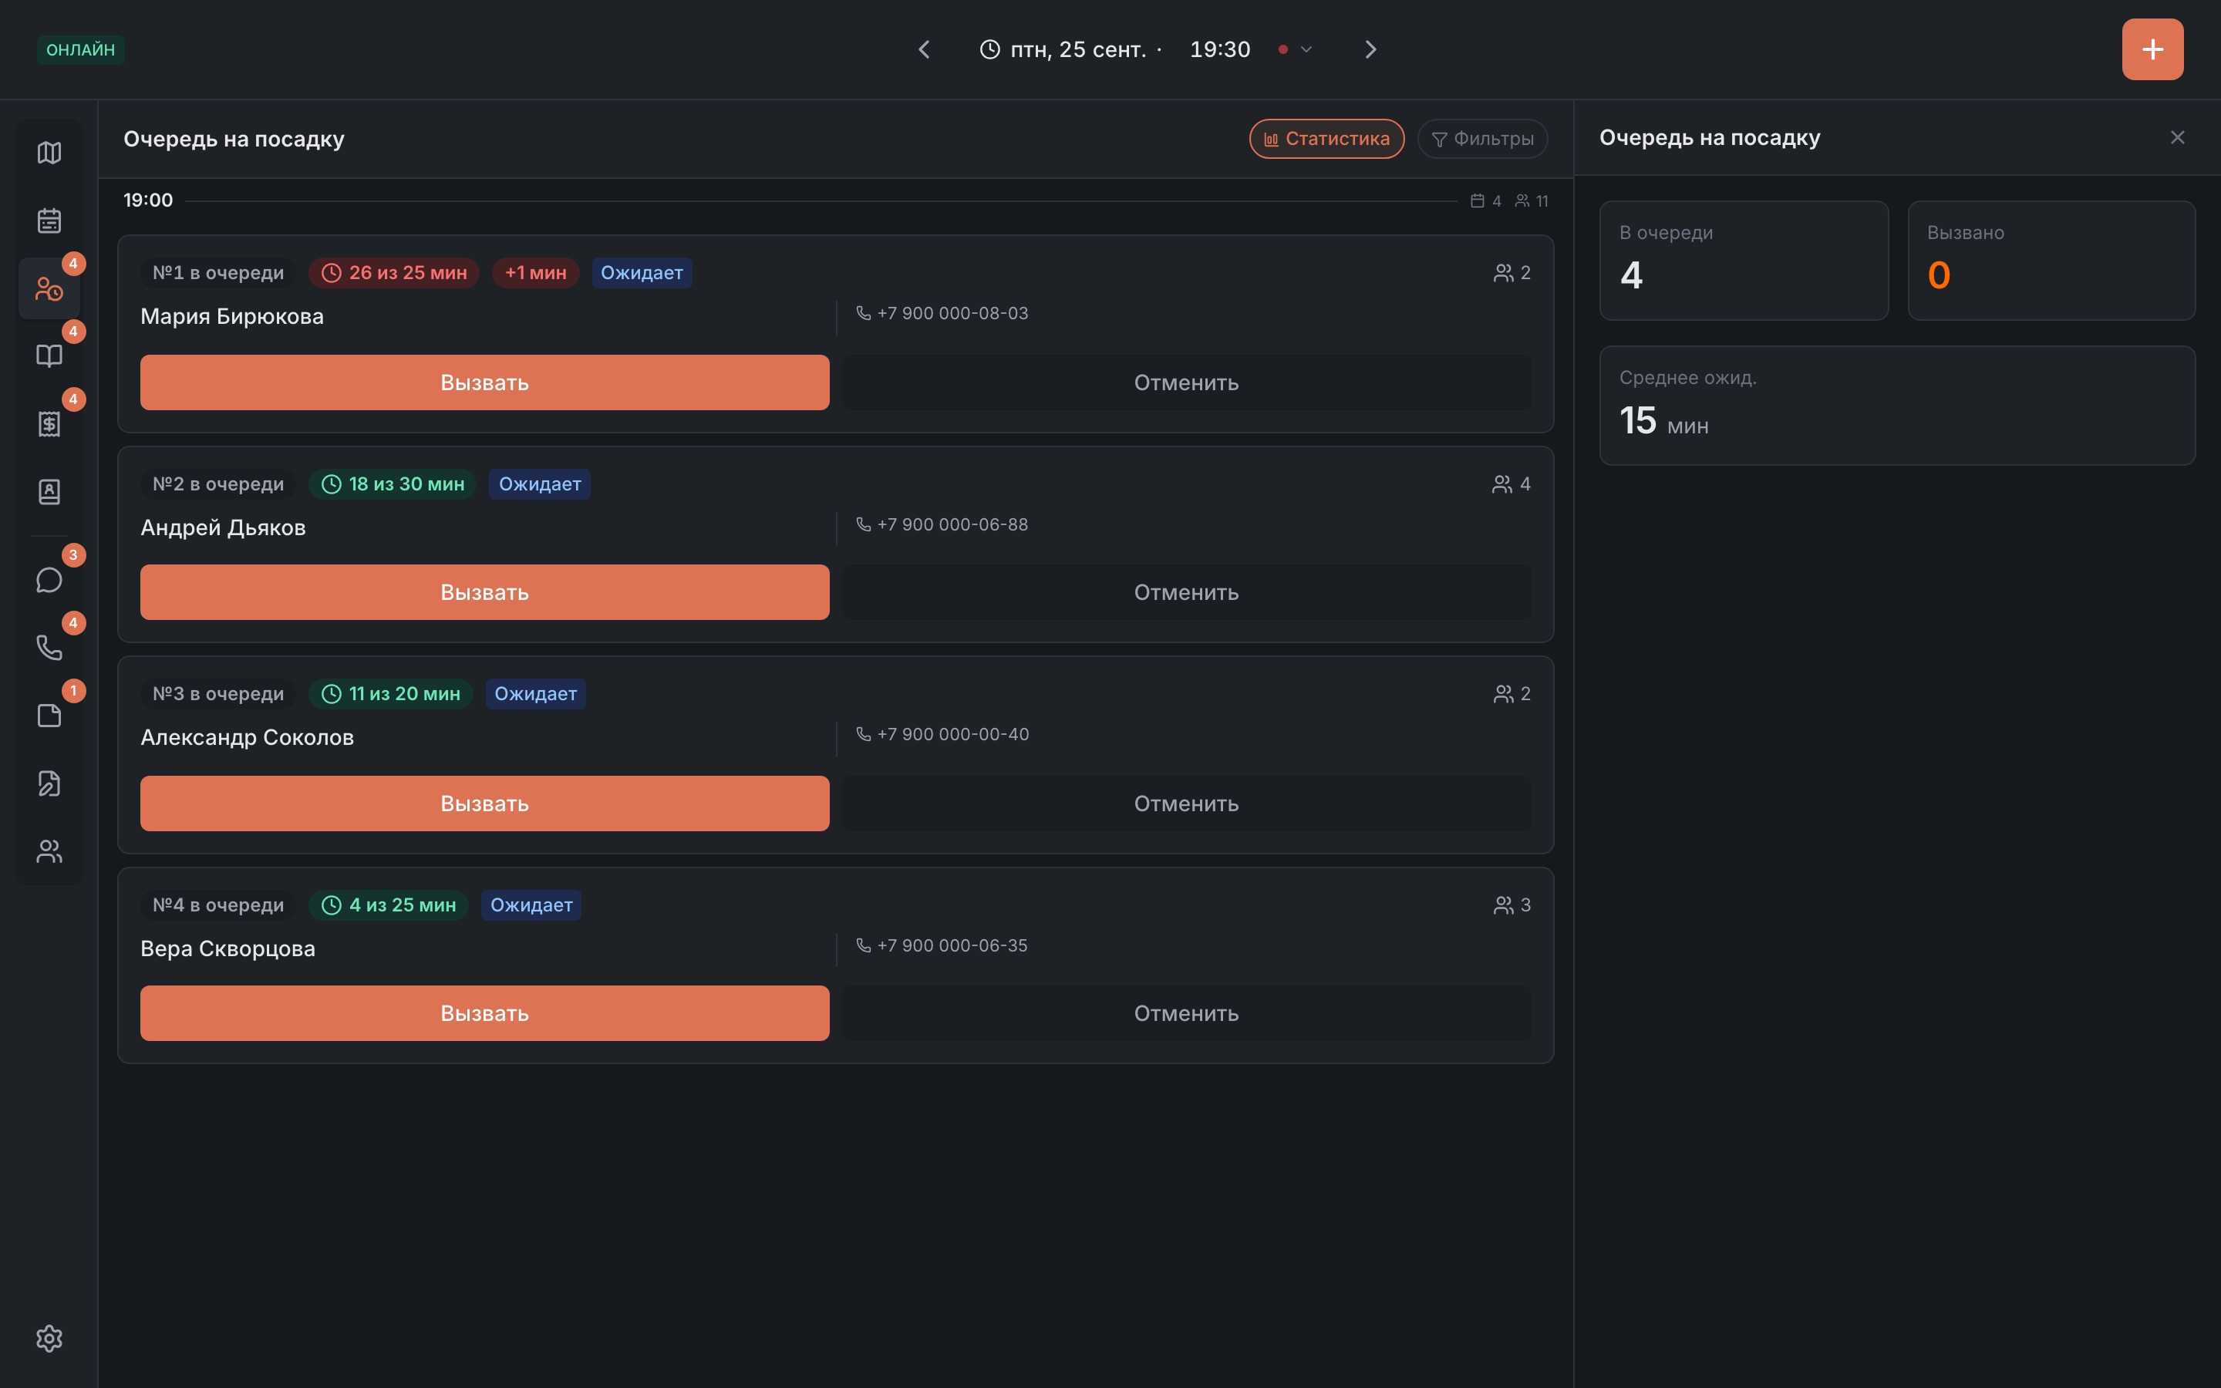
Task: Click phone number +7 900 000-06-35
Action: click(x=952, y=945)
